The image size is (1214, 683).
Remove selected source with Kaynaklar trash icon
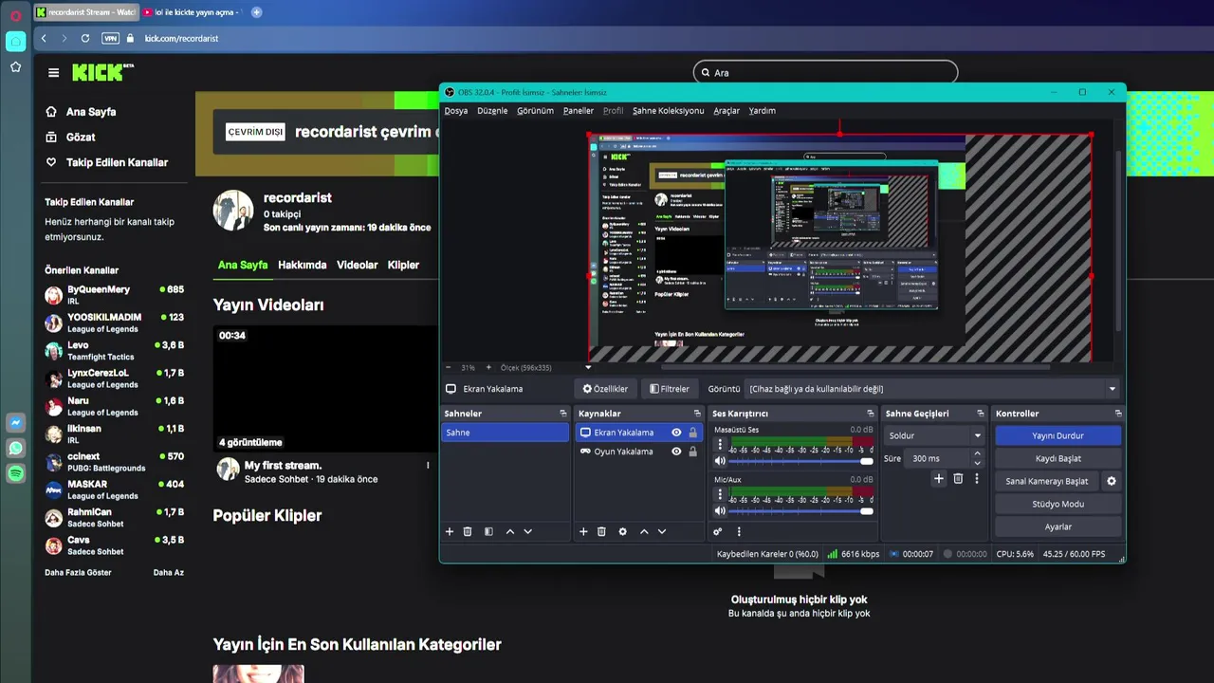(x=601, y=531)
